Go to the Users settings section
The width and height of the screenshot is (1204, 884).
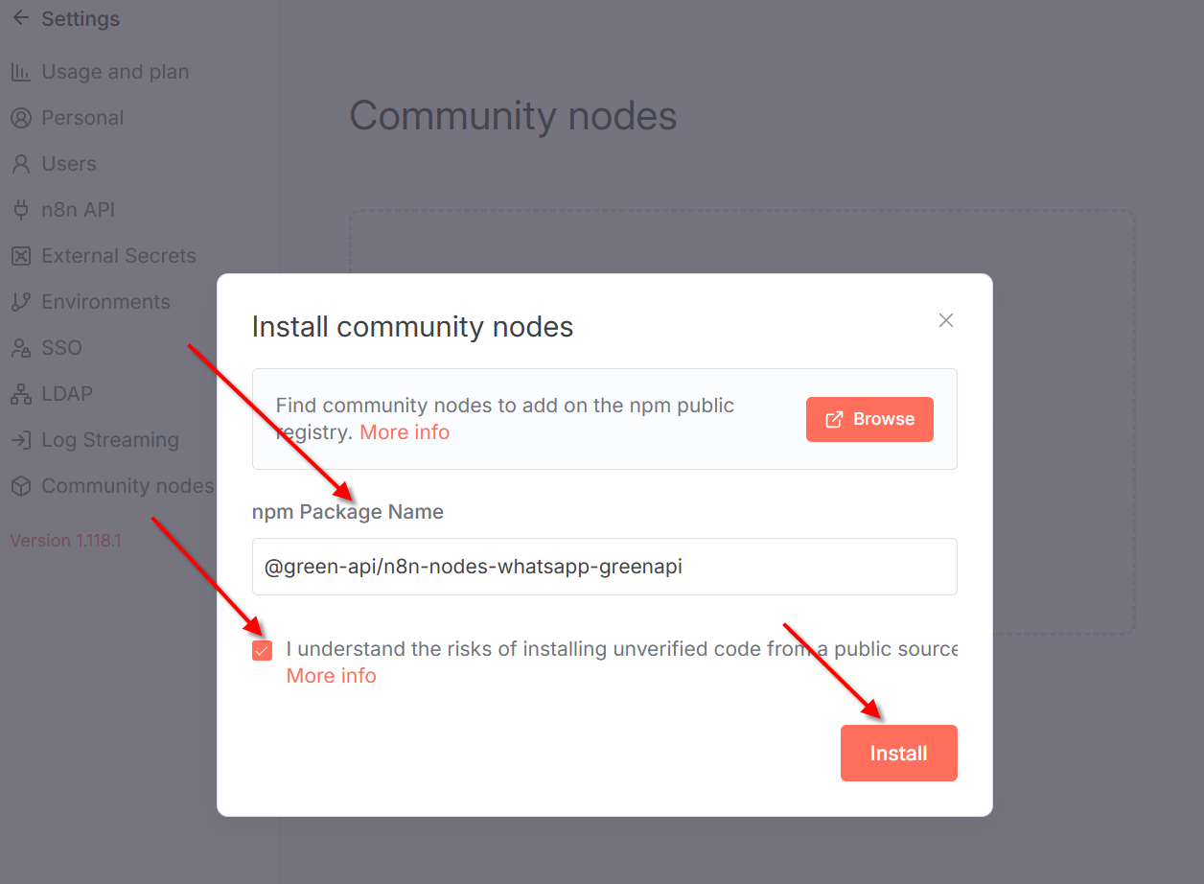pyautogui.click(x=69, y=164)
